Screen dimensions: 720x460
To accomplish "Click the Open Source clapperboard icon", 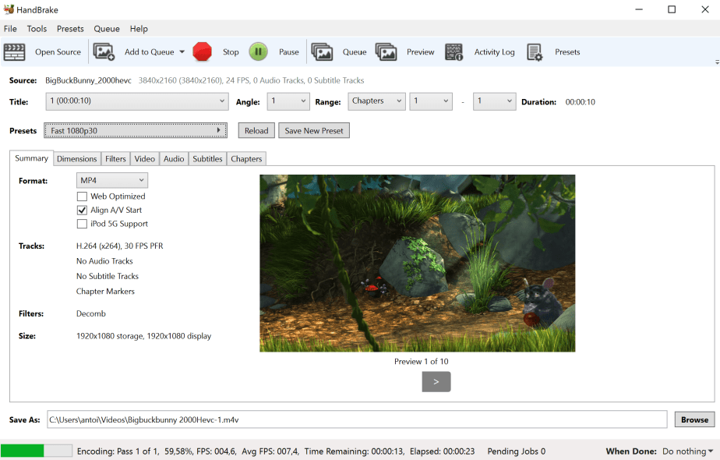I will pyautogui.click(x=14, y=52).
